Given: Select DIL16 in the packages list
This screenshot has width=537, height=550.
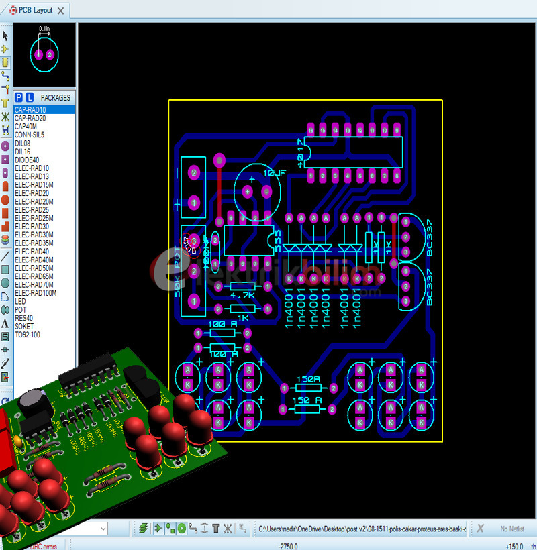Looking at the screenshot, I should click(x=22, y=152).
